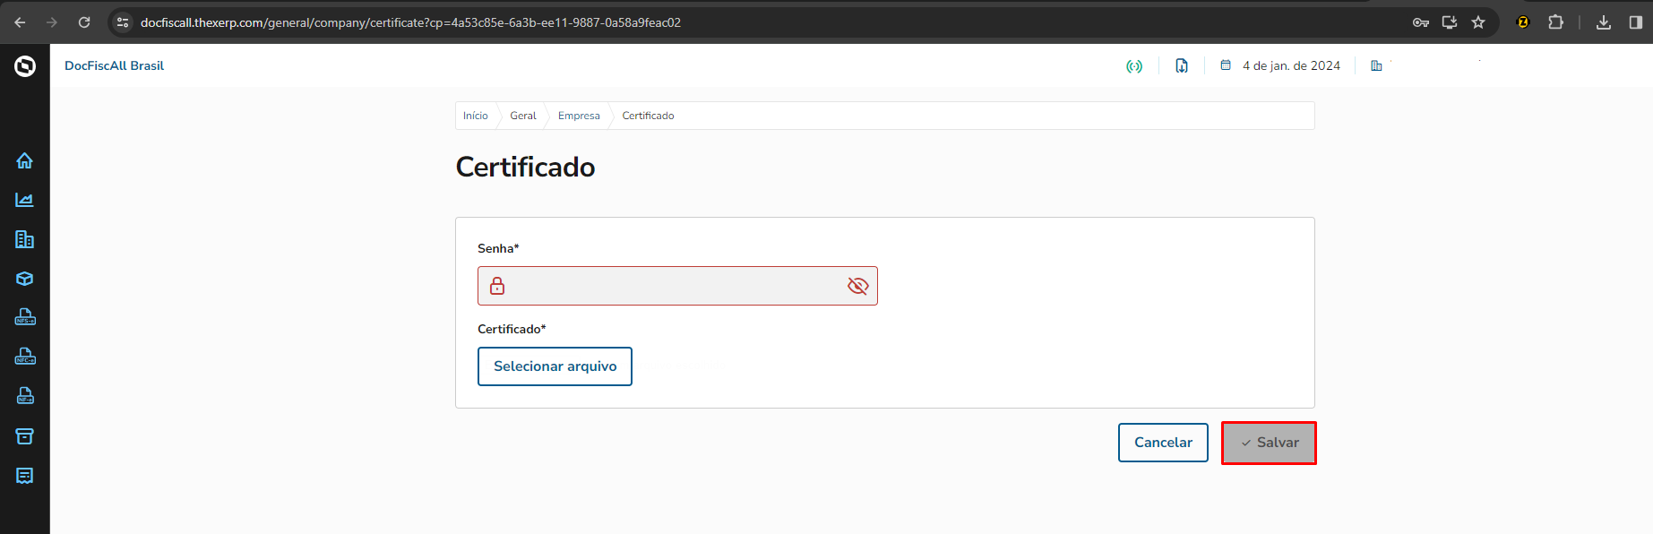This screenshot has height=534, width=1653.
Task: Open the archive box sidebar icon
Action: click(x=24, y=436)
